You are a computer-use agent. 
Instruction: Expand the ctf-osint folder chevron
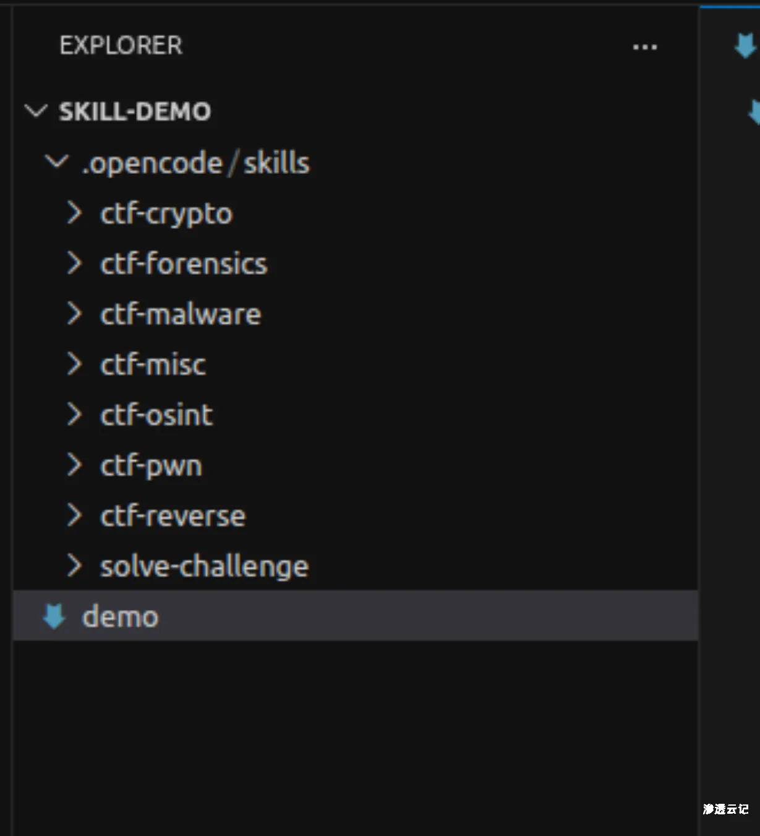coord(74,415)
